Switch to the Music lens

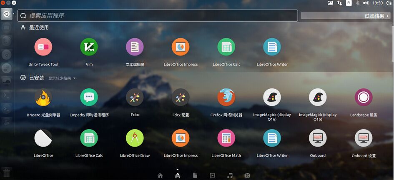coord(230,175)
